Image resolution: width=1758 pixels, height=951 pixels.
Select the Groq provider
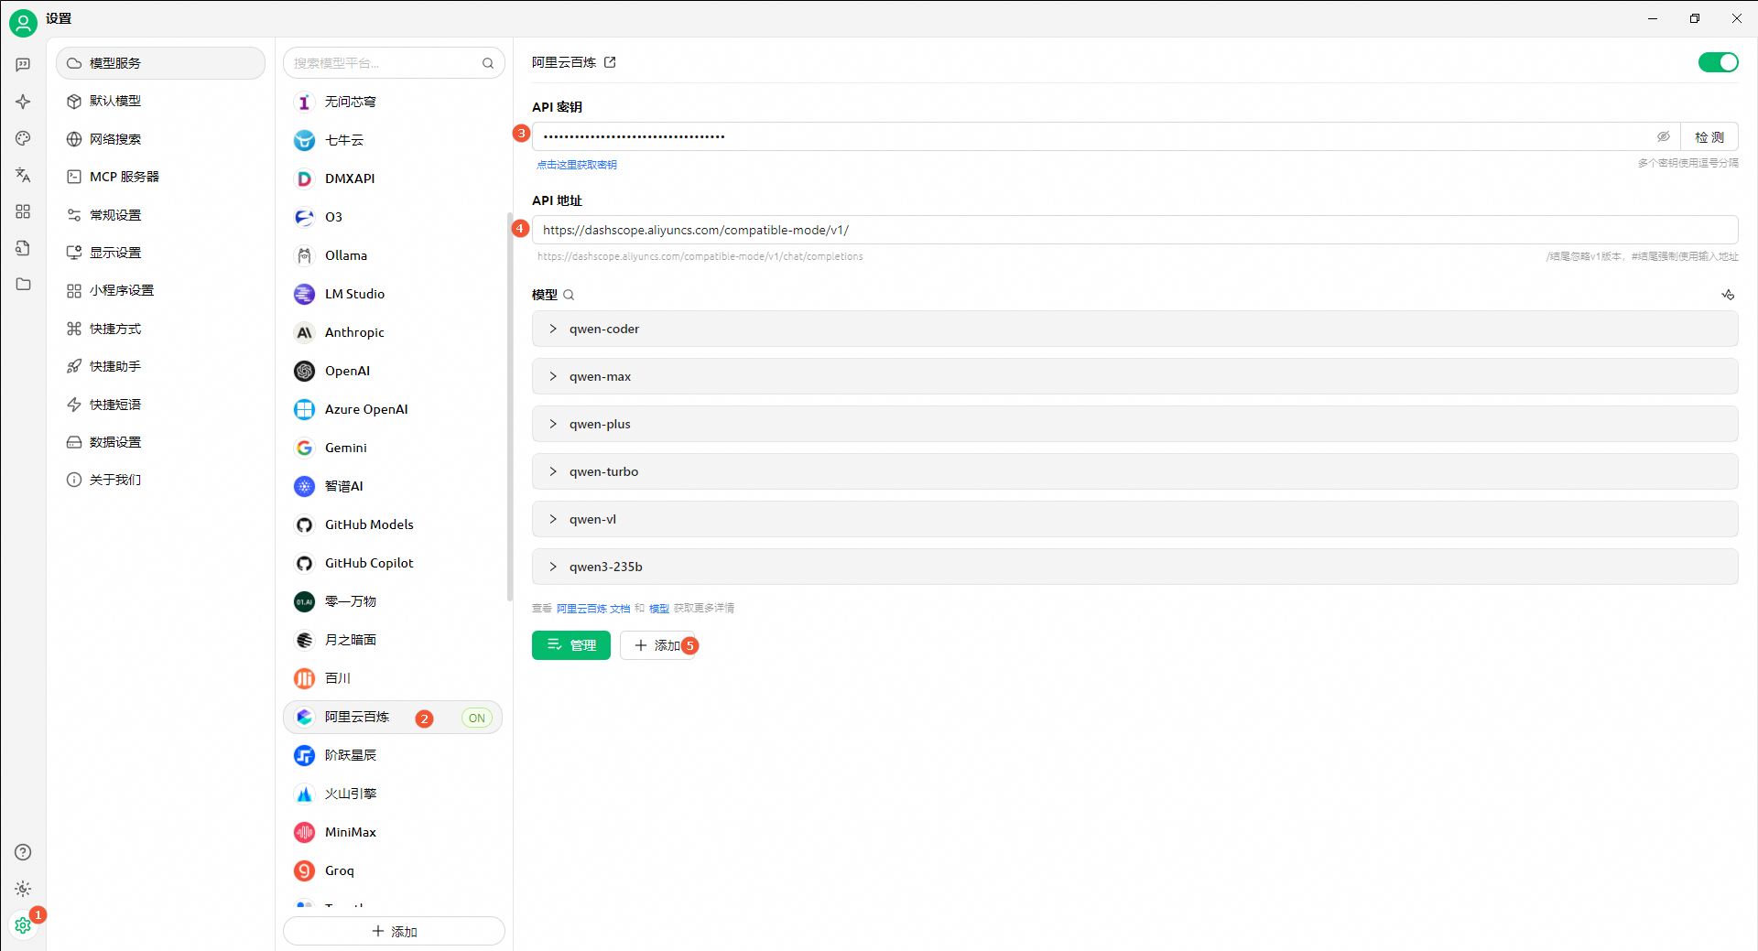point(393,870)
